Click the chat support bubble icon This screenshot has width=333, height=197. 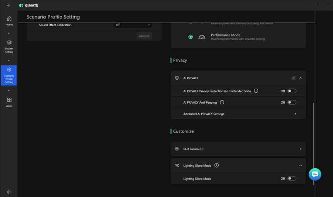pos(315,174)
